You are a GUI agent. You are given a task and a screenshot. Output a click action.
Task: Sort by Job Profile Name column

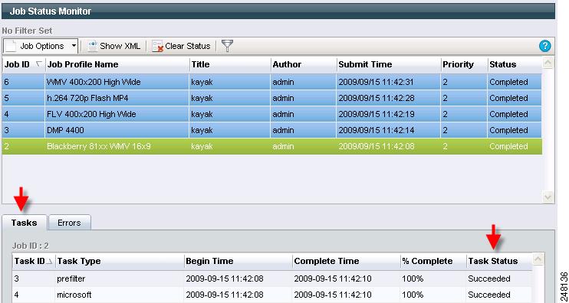pos(117,64)
